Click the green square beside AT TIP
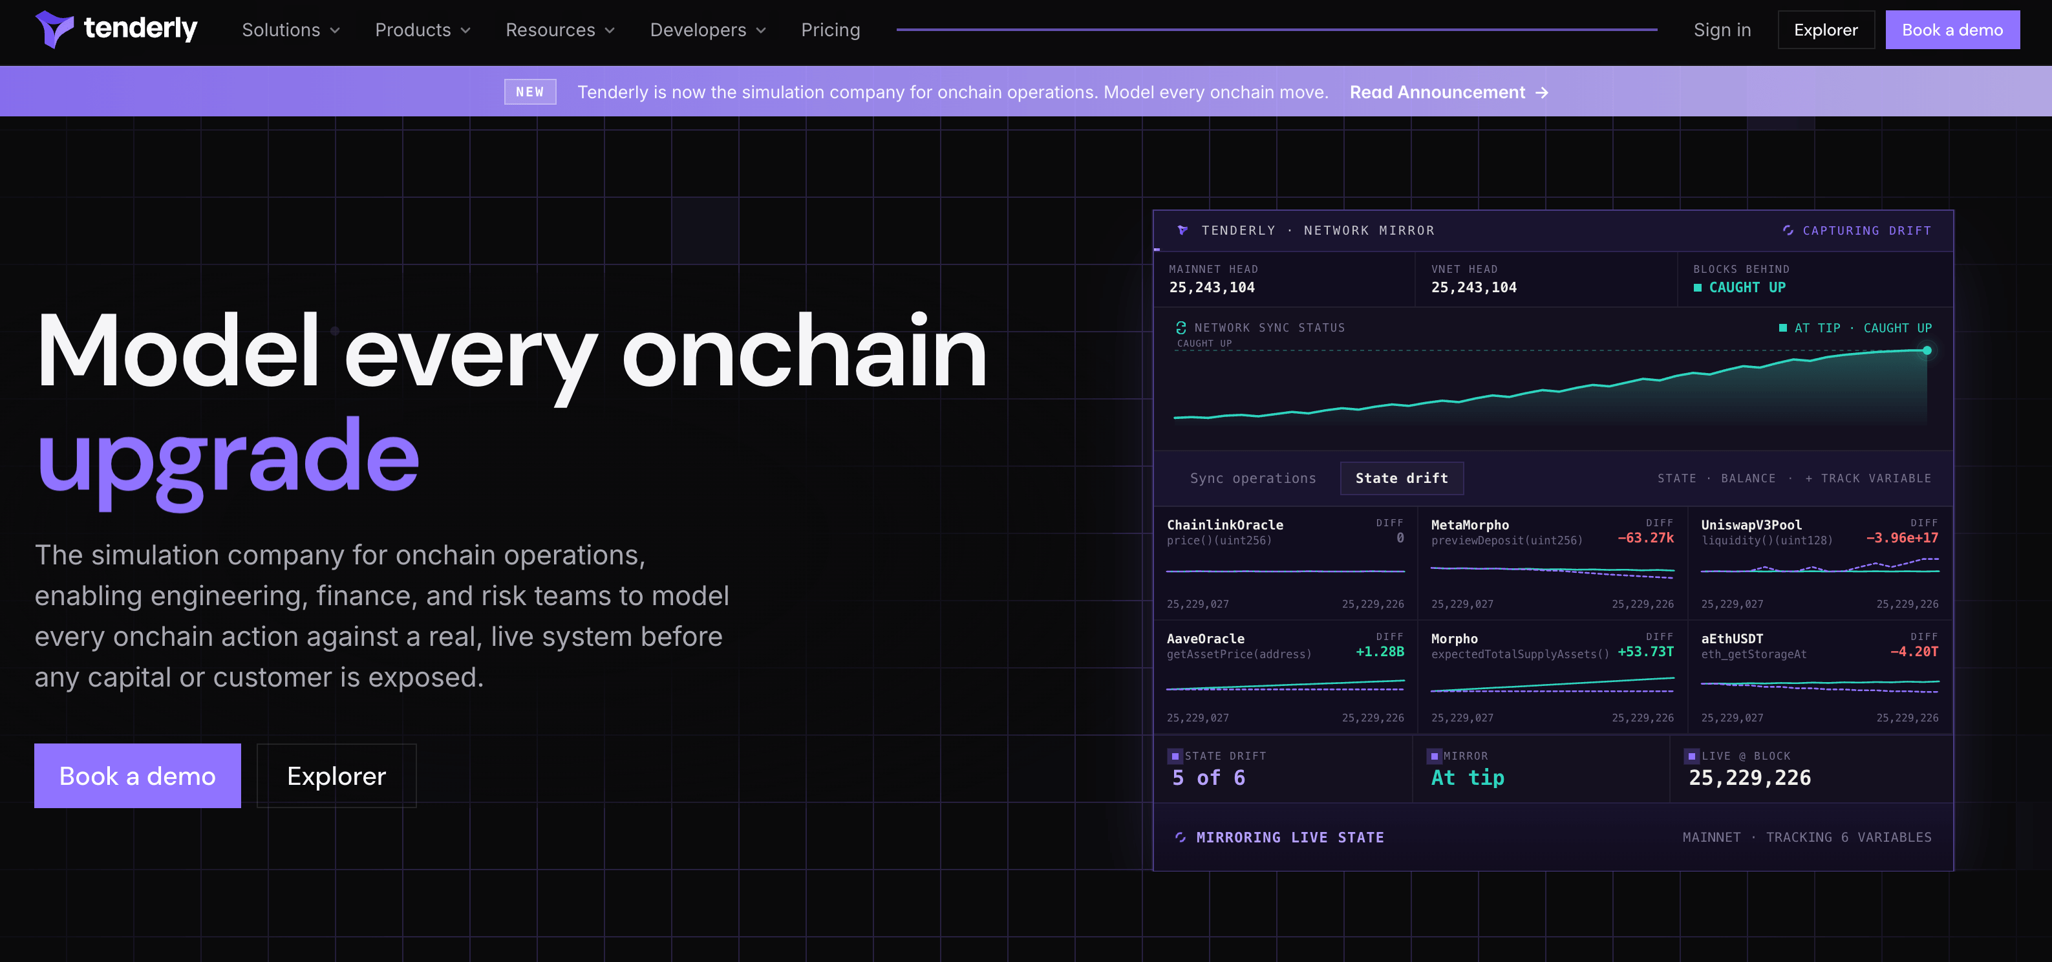The image size is (2052, 962). [x=1783, y=327]
